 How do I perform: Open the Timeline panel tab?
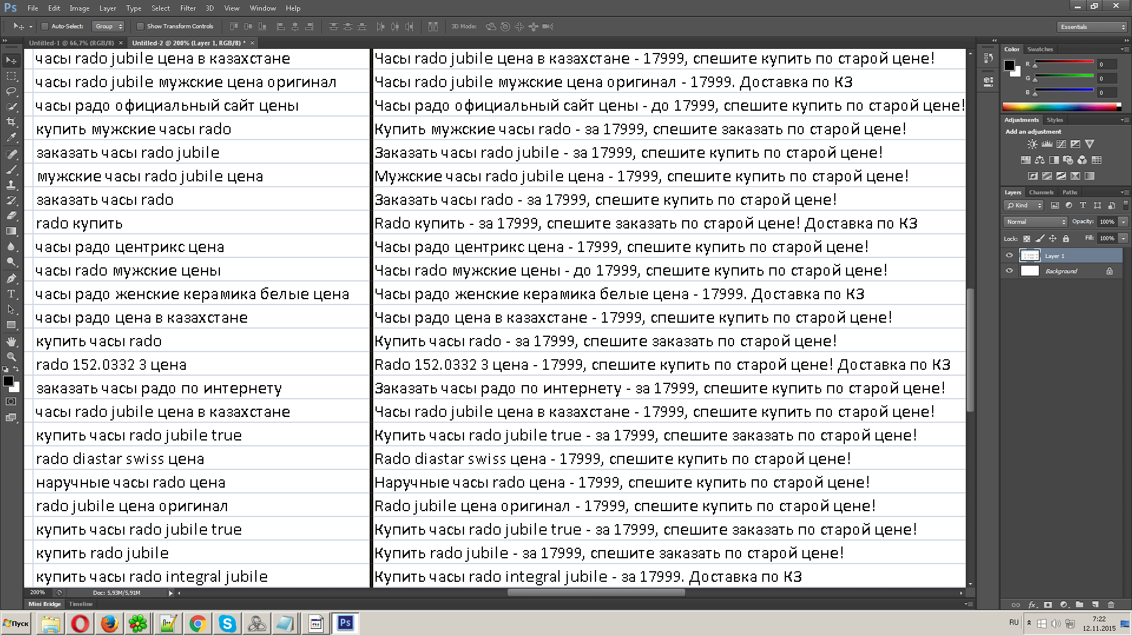tap(81, 604)
